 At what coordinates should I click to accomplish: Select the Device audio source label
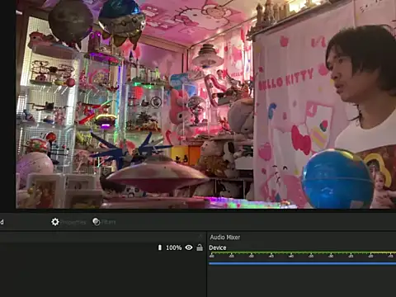[x=218, y=247]
